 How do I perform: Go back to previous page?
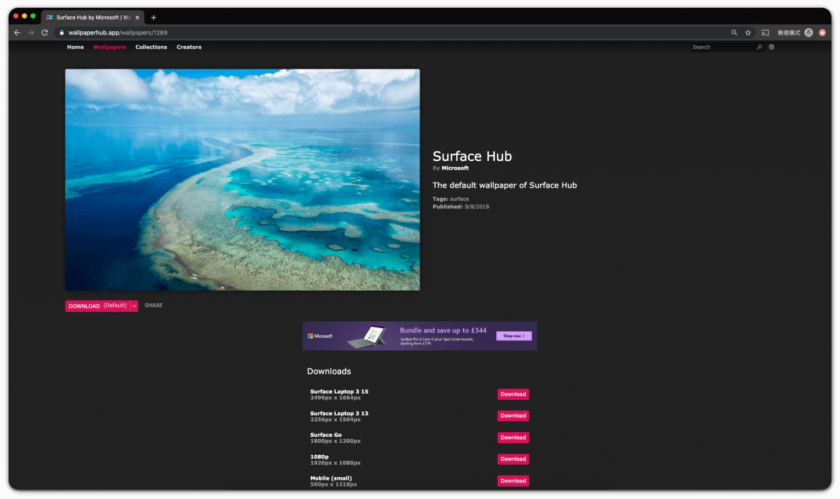coord(17,33)
